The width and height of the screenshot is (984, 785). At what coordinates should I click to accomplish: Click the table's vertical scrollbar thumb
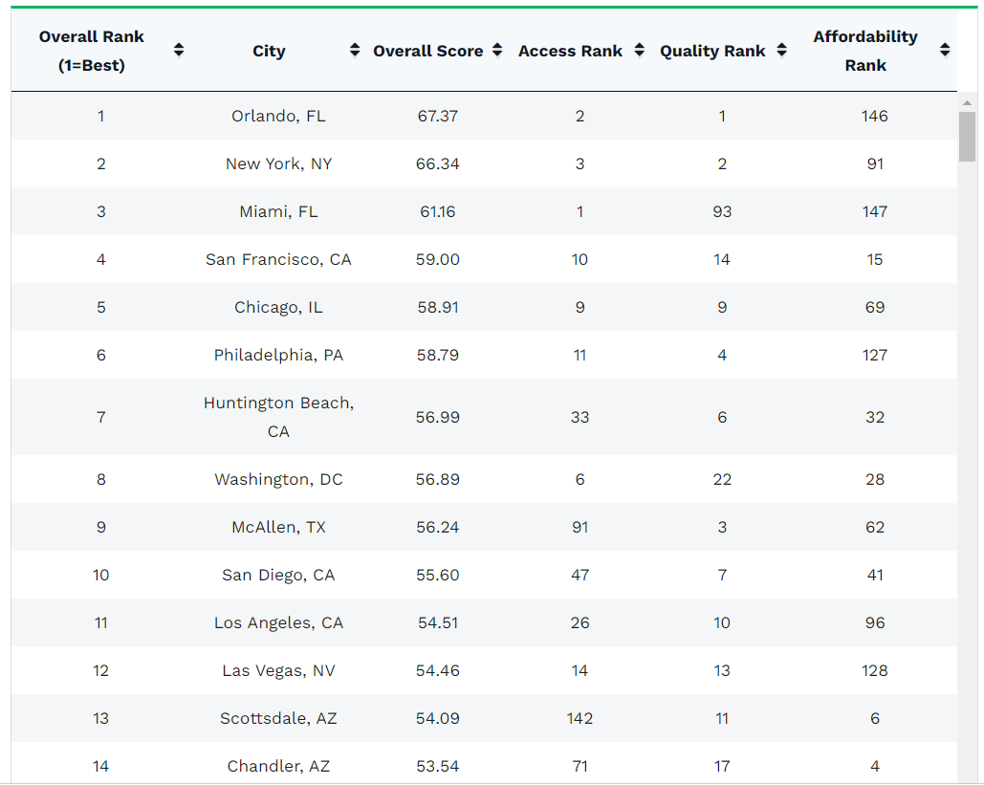967,137
